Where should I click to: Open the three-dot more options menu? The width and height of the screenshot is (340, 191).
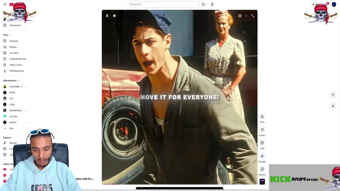pyautogui.click(x=246, y=16)
